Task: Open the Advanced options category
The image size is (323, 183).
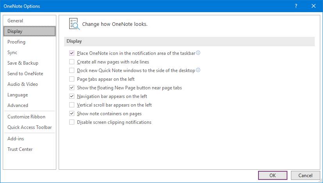Action: [29, 105]
